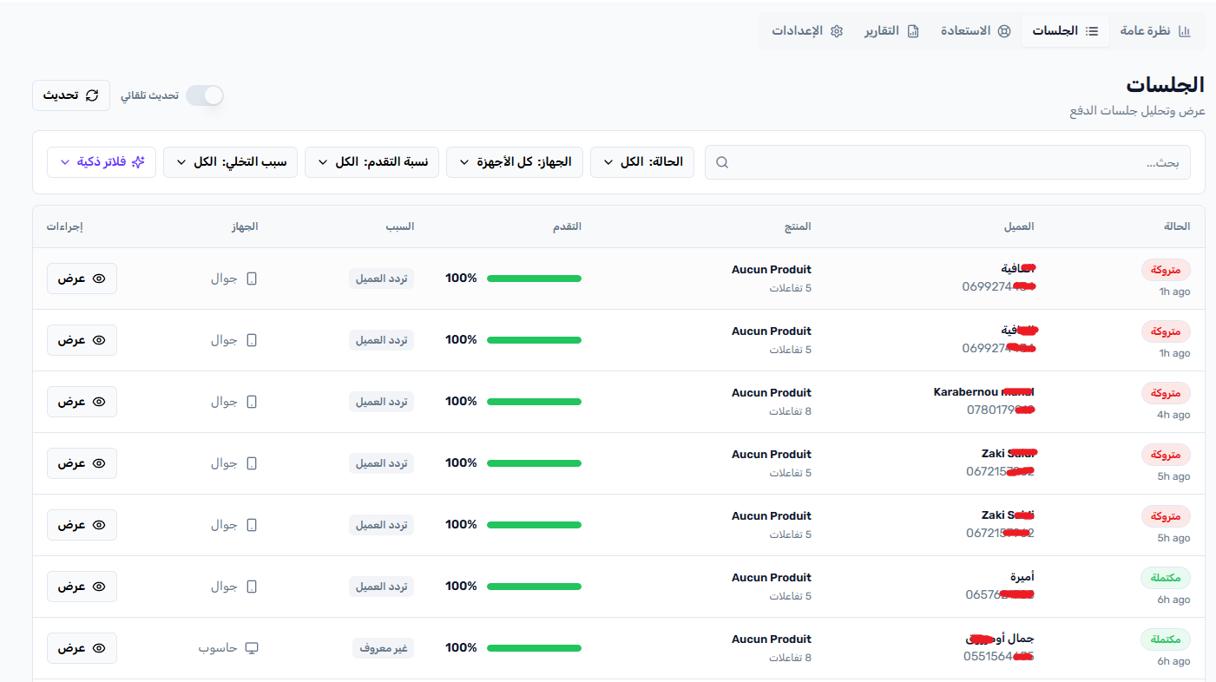This screenshot has width=1216, height=682.
Task: Click the مكتملة badge in أميرة row
Action: (x=1166, y=578)
